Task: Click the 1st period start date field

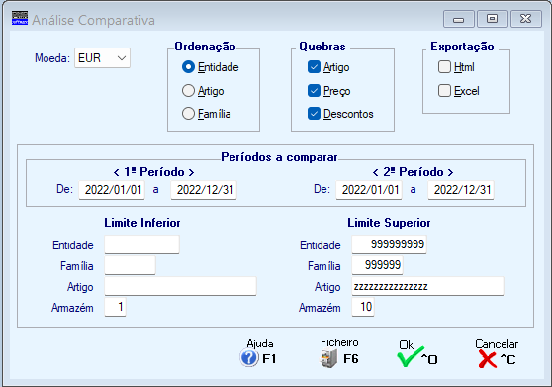Action: [112, 190]
